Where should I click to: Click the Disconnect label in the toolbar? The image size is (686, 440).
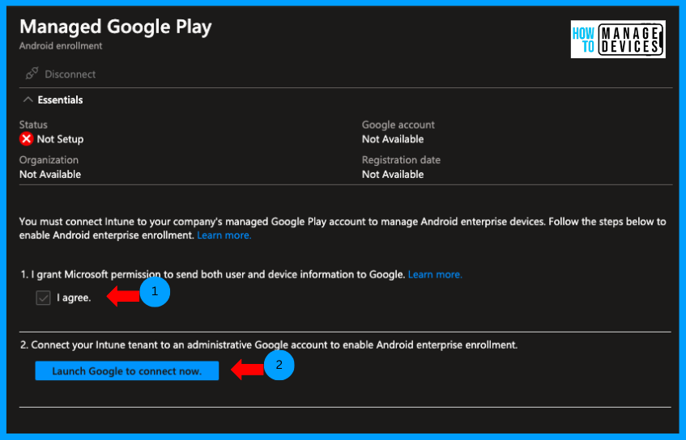click(70, 74)
